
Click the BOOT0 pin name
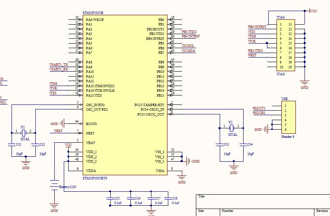91,124
